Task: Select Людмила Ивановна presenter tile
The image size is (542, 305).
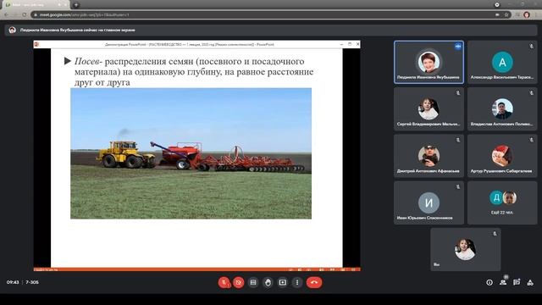Action: 429,62
